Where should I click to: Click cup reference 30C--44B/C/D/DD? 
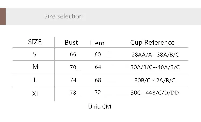pos(155,93)
